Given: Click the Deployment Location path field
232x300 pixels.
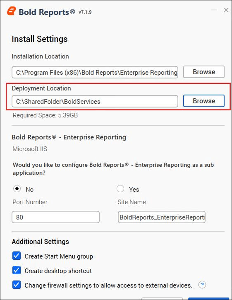Looking at the screenshot, I should point(95,101).
